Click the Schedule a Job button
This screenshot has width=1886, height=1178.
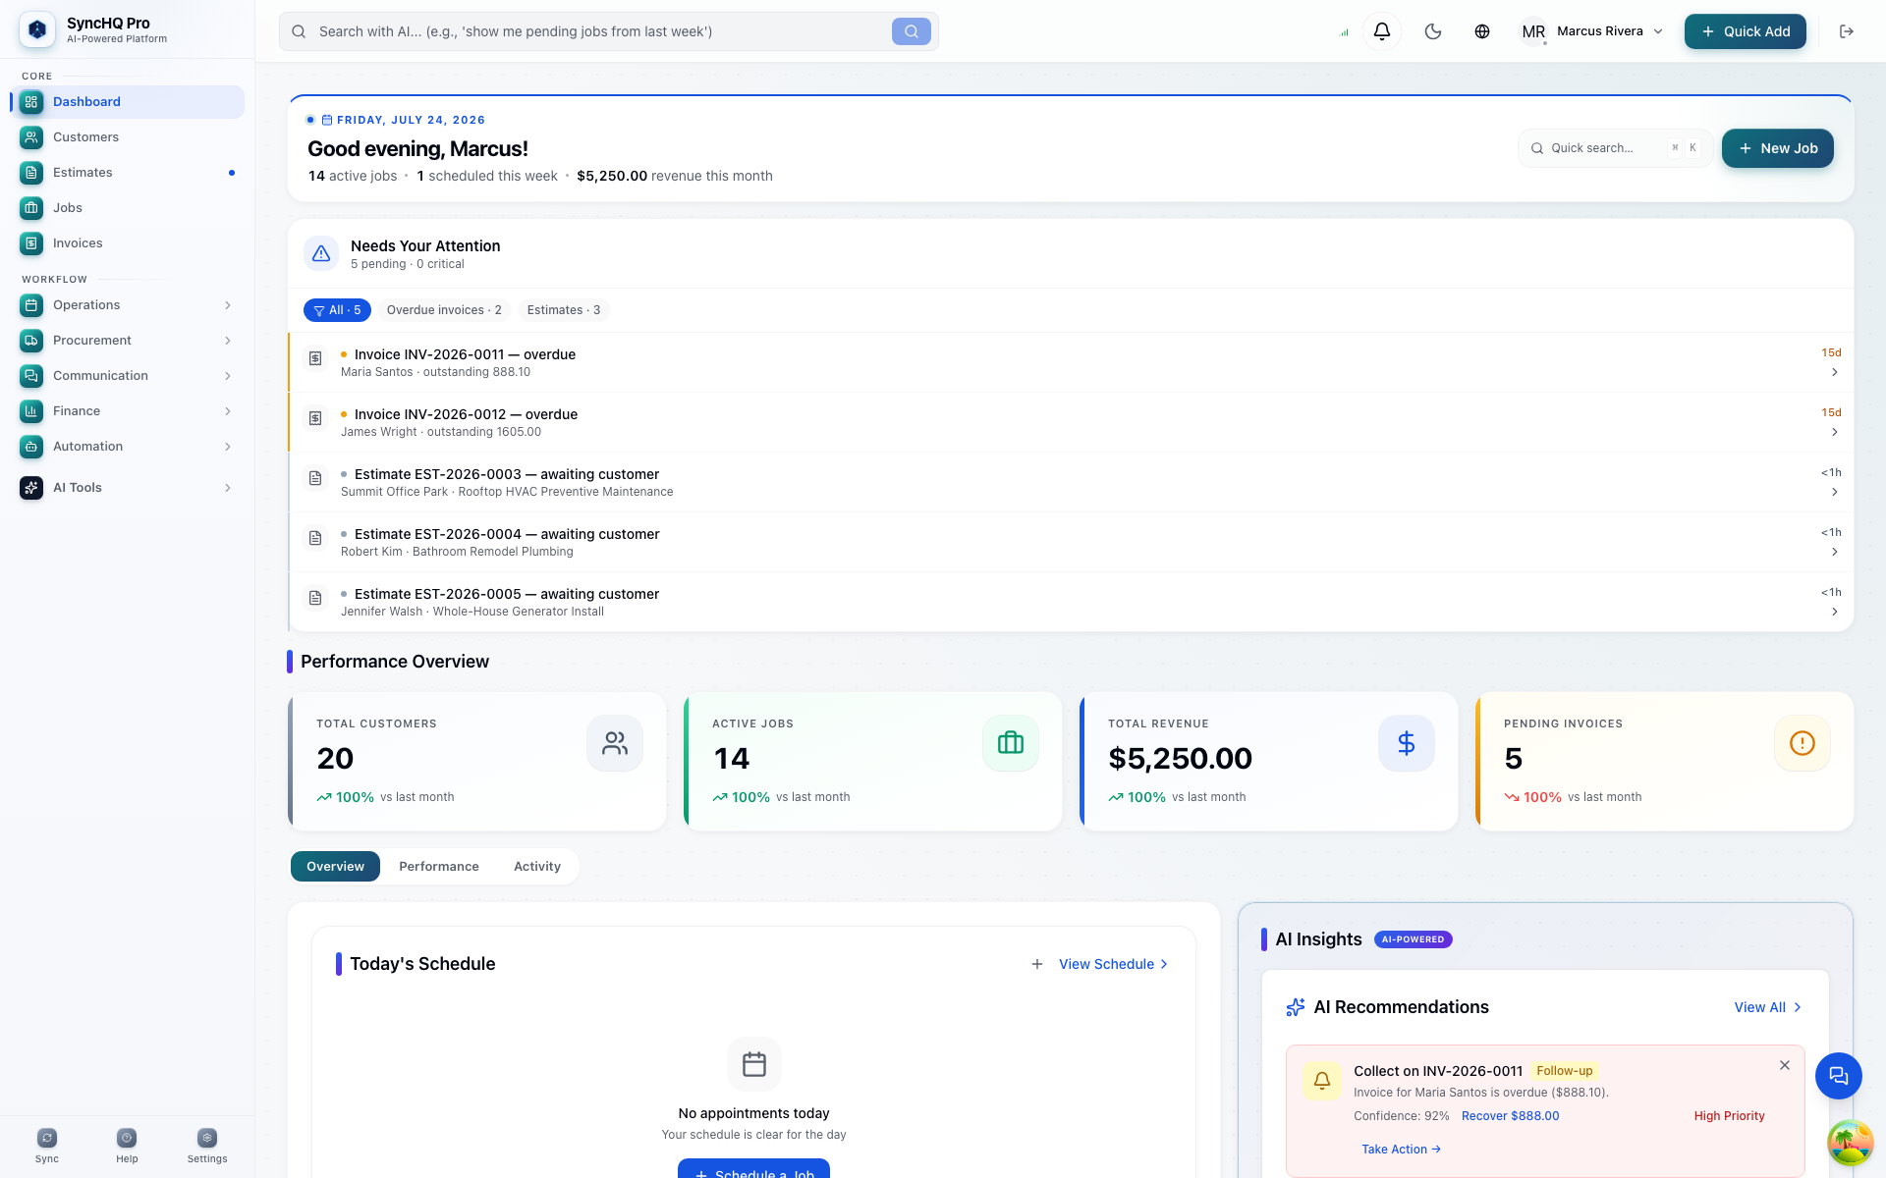click(753, 1169)
